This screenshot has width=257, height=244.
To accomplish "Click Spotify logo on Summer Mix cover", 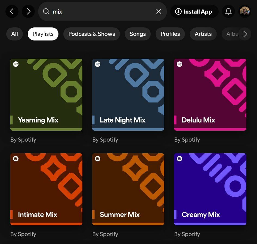I will tap(98, 158).
